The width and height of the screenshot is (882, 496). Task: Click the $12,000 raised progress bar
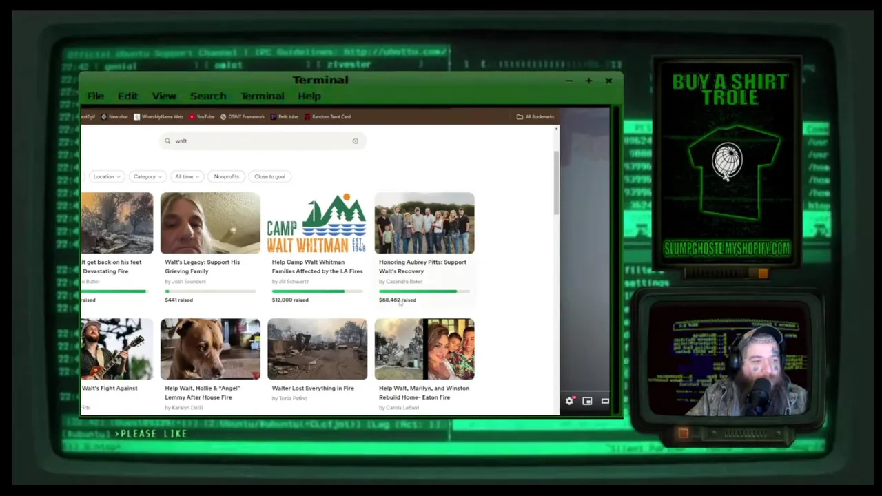pos(317,291)
